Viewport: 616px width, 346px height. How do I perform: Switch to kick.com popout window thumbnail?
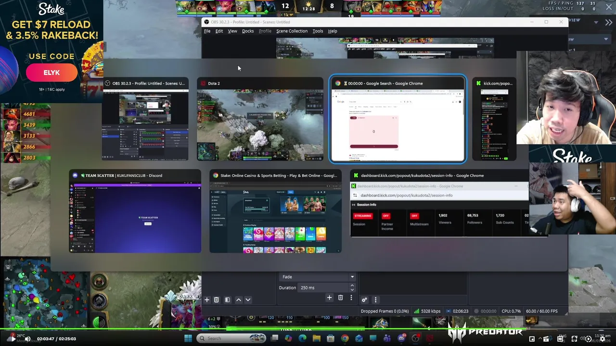pyautogui.click(x=494, y=119)
